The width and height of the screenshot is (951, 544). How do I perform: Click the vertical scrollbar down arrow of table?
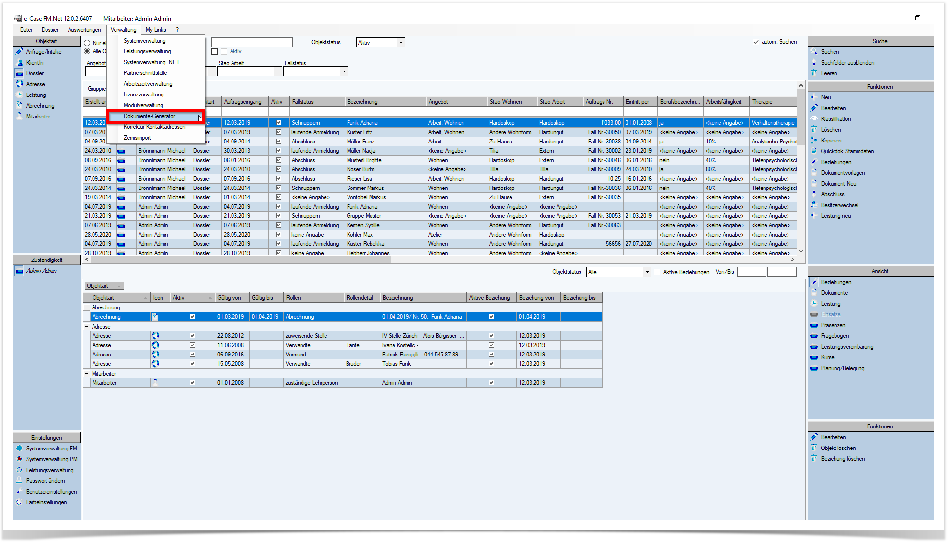pos(801,251)
